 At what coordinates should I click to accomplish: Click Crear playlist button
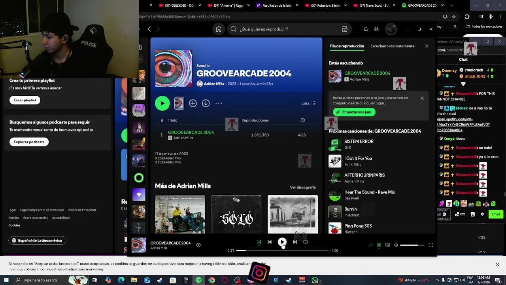tap(25, 100)
